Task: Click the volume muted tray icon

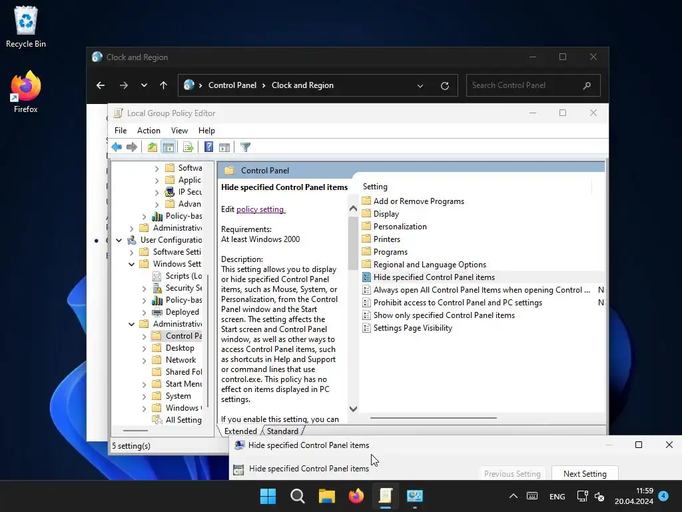Action: point(599,496)
